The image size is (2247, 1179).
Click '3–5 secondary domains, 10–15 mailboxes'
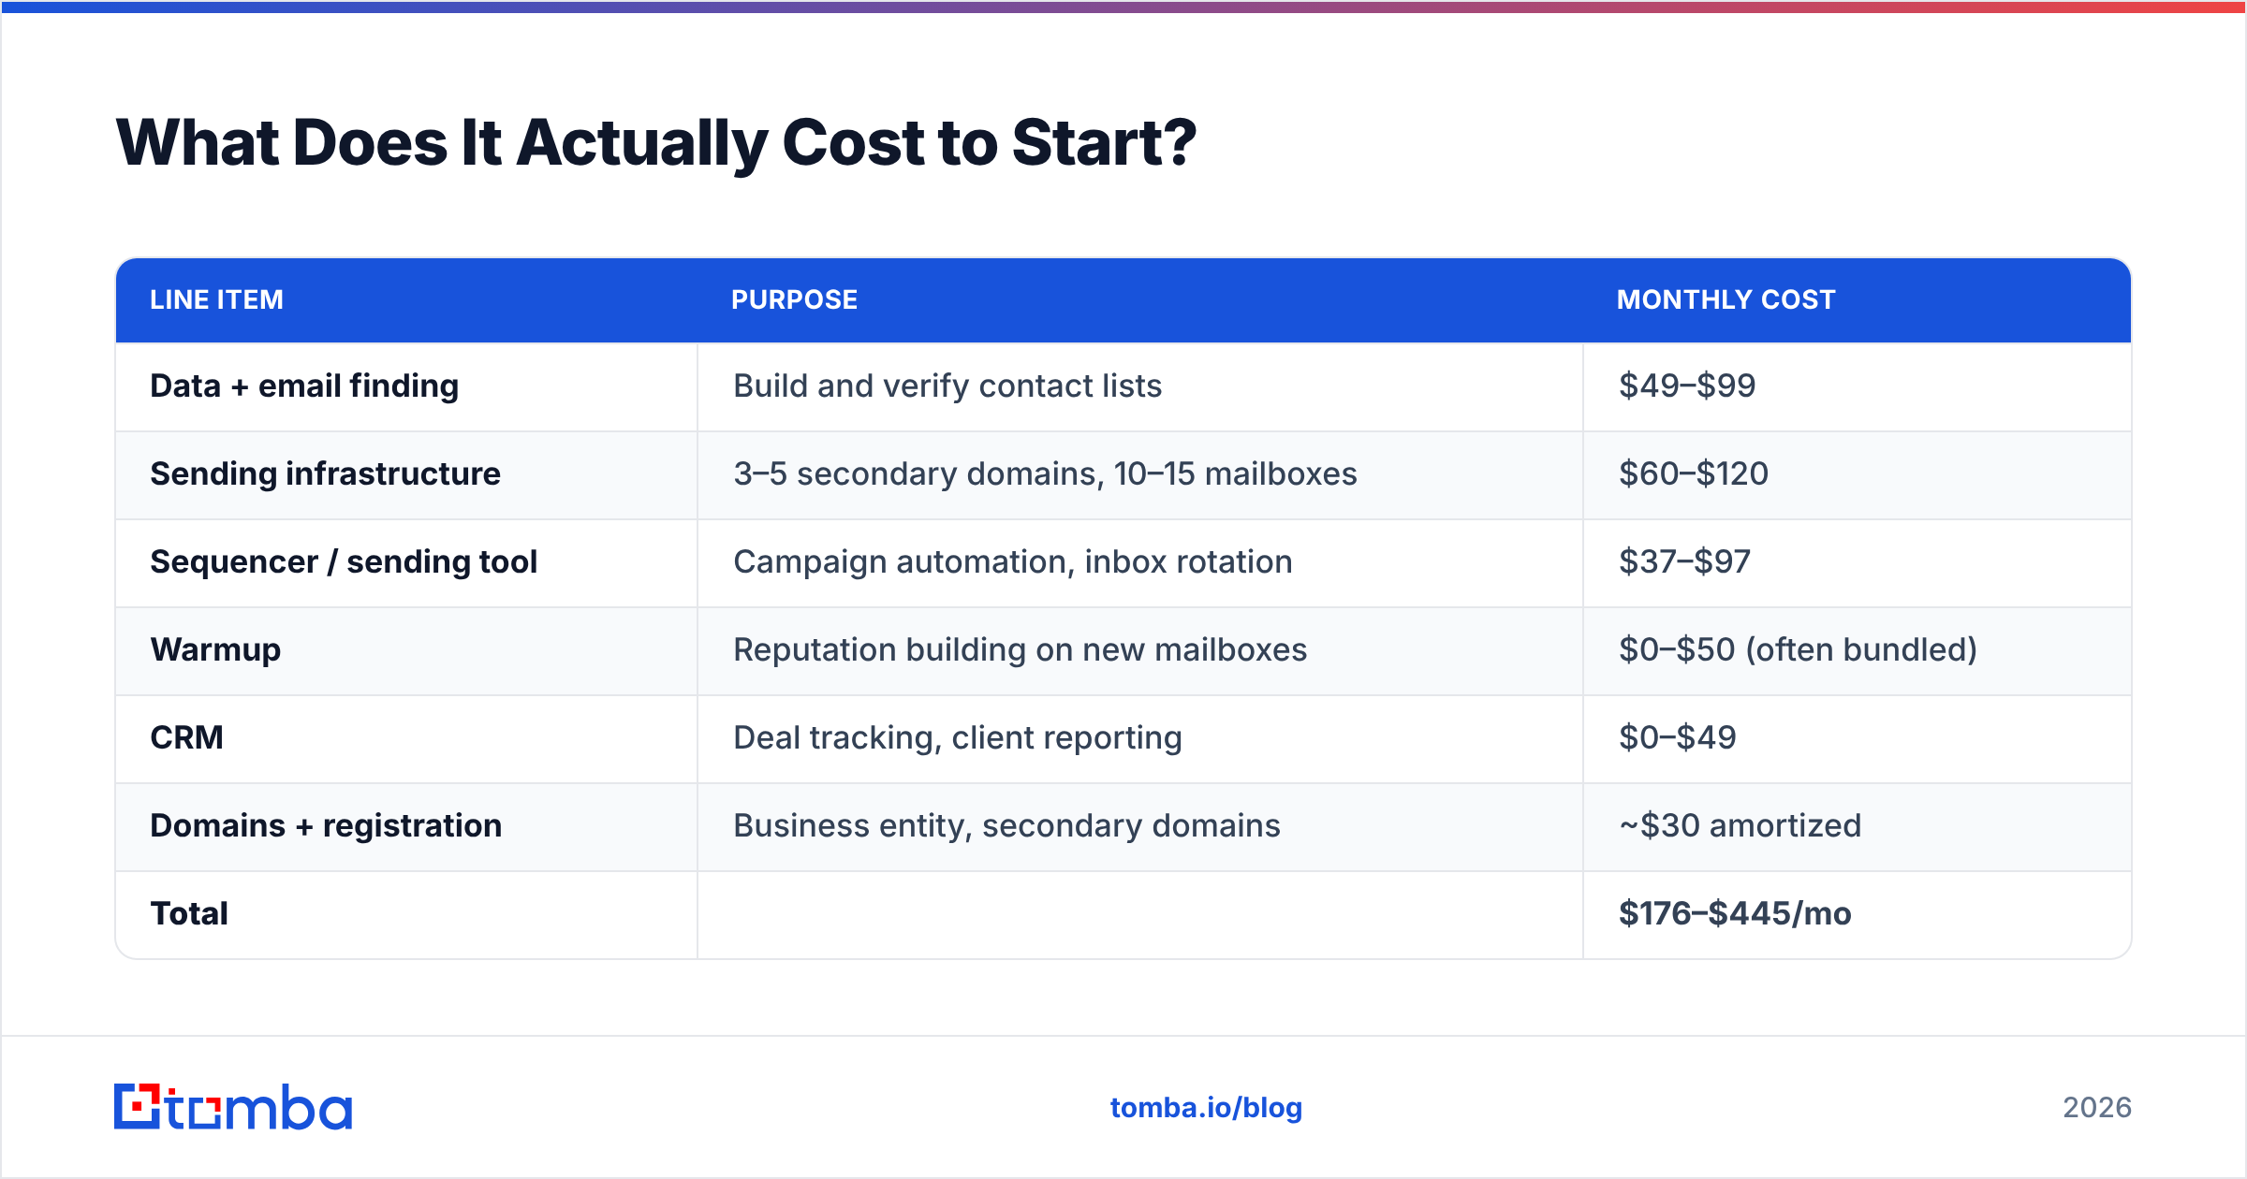pyautogui.click(x=1045, y=473)
